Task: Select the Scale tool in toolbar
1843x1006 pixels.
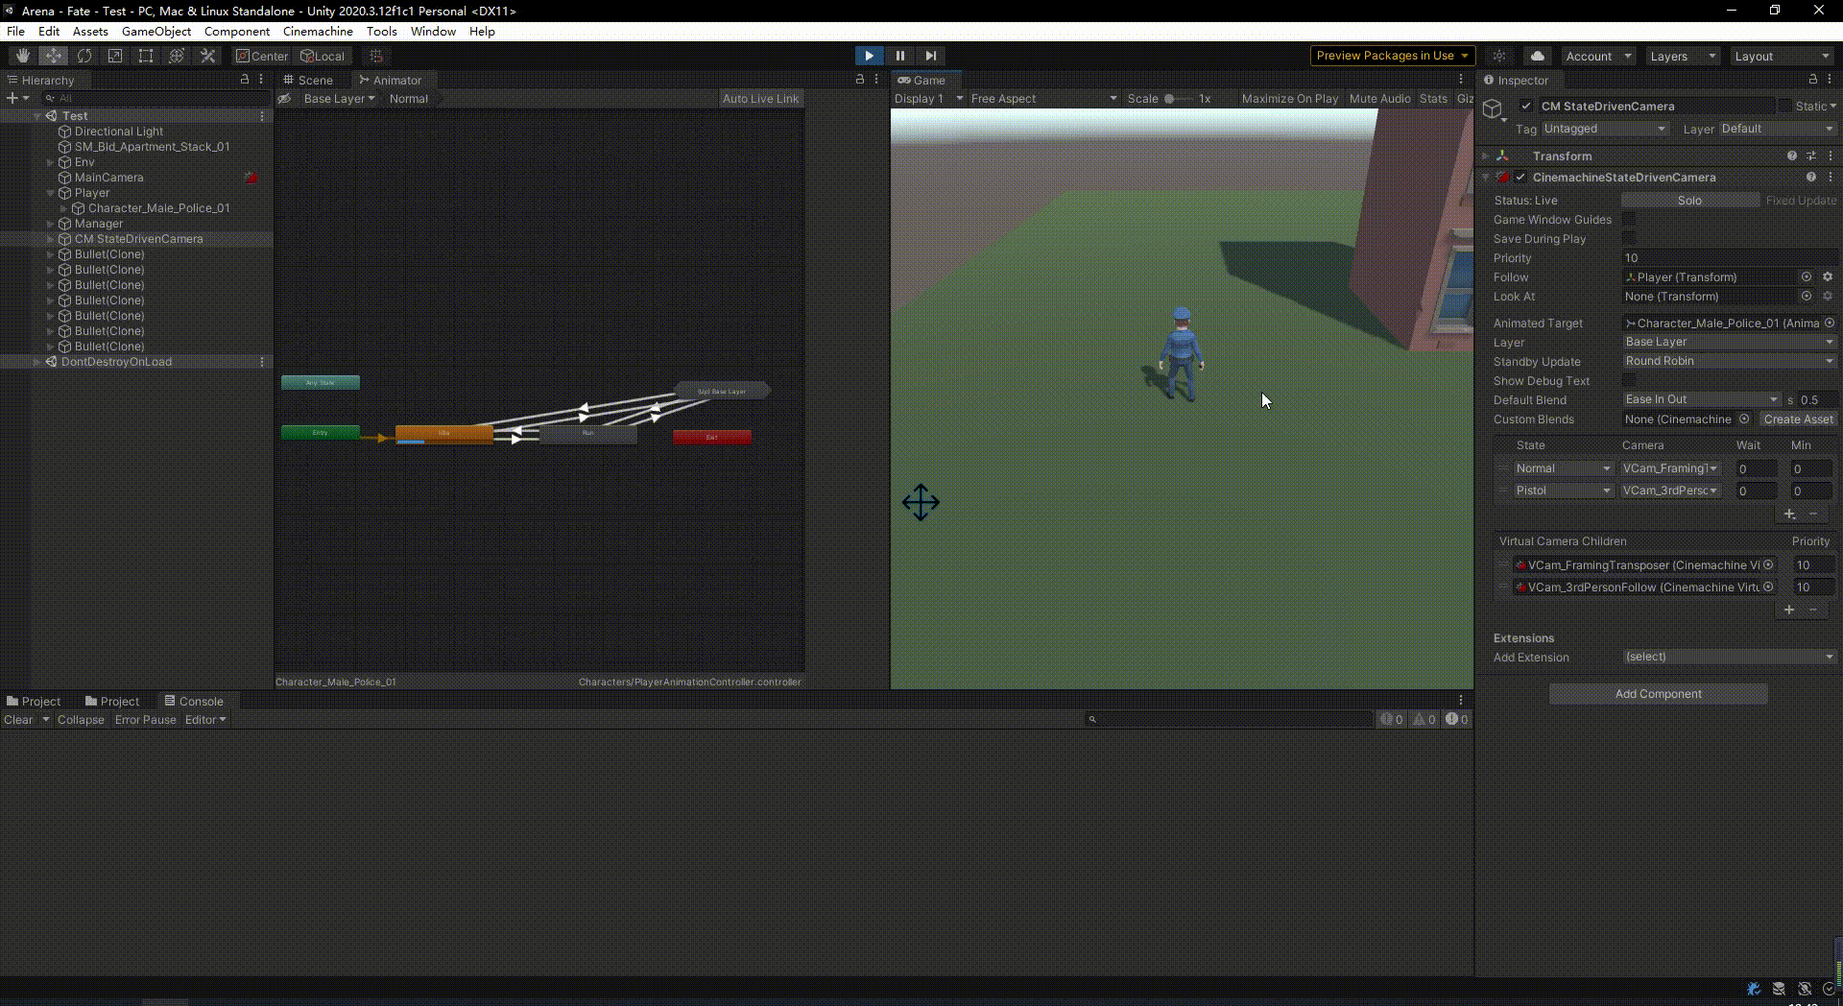Action: pos(115,56)
